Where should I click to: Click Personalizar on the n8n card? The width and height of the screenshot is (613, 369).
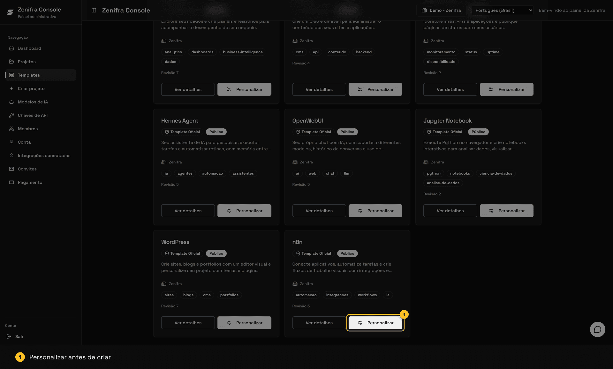pyautogui.click(x=375, y=323)
